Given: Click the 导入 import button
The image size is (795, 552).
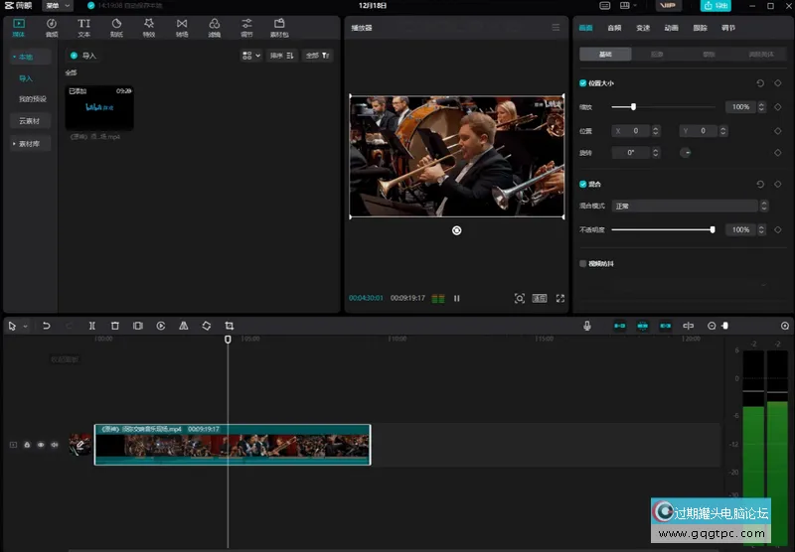Looking at the screenshot, I should click(x=84, y=57).
